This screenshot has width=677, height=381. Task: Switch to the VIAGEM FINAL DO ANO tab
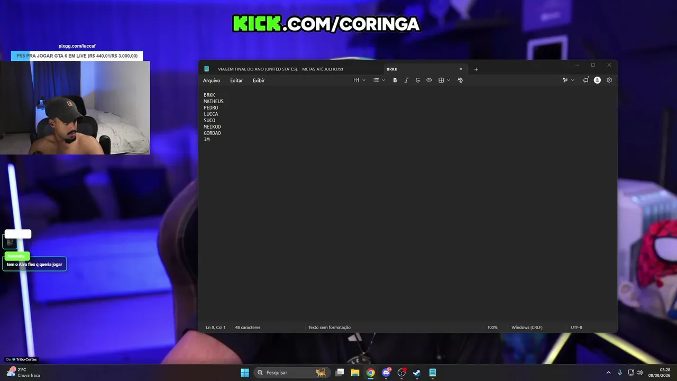point(258,69)
